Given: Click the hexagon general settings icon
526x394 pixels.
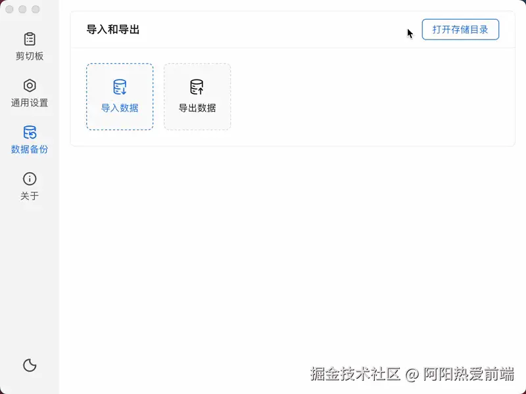Looking at the screenshot, I should pos(30,85).
